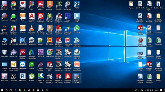Launch AutoCAD 2017 shortcut
Viewport: 165px width, 92px height.
[31, 18]
